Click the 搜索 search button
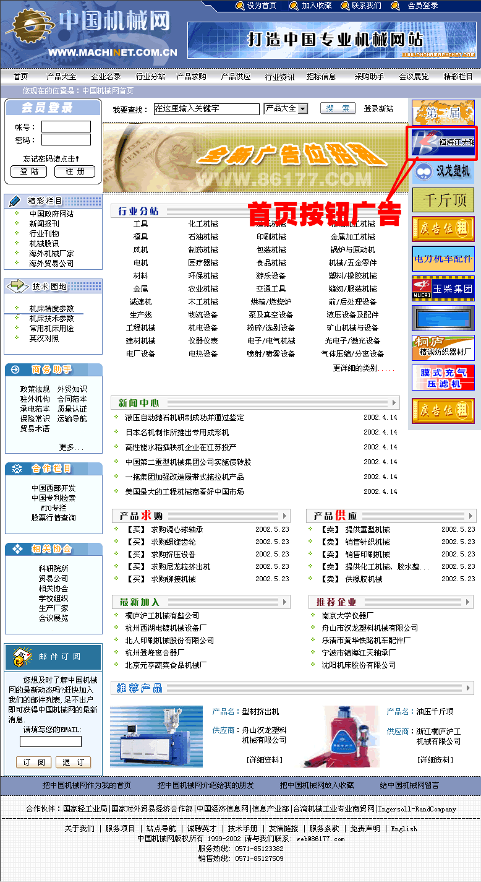This screenshot has height=882, width=481. (x=338, y=108)
